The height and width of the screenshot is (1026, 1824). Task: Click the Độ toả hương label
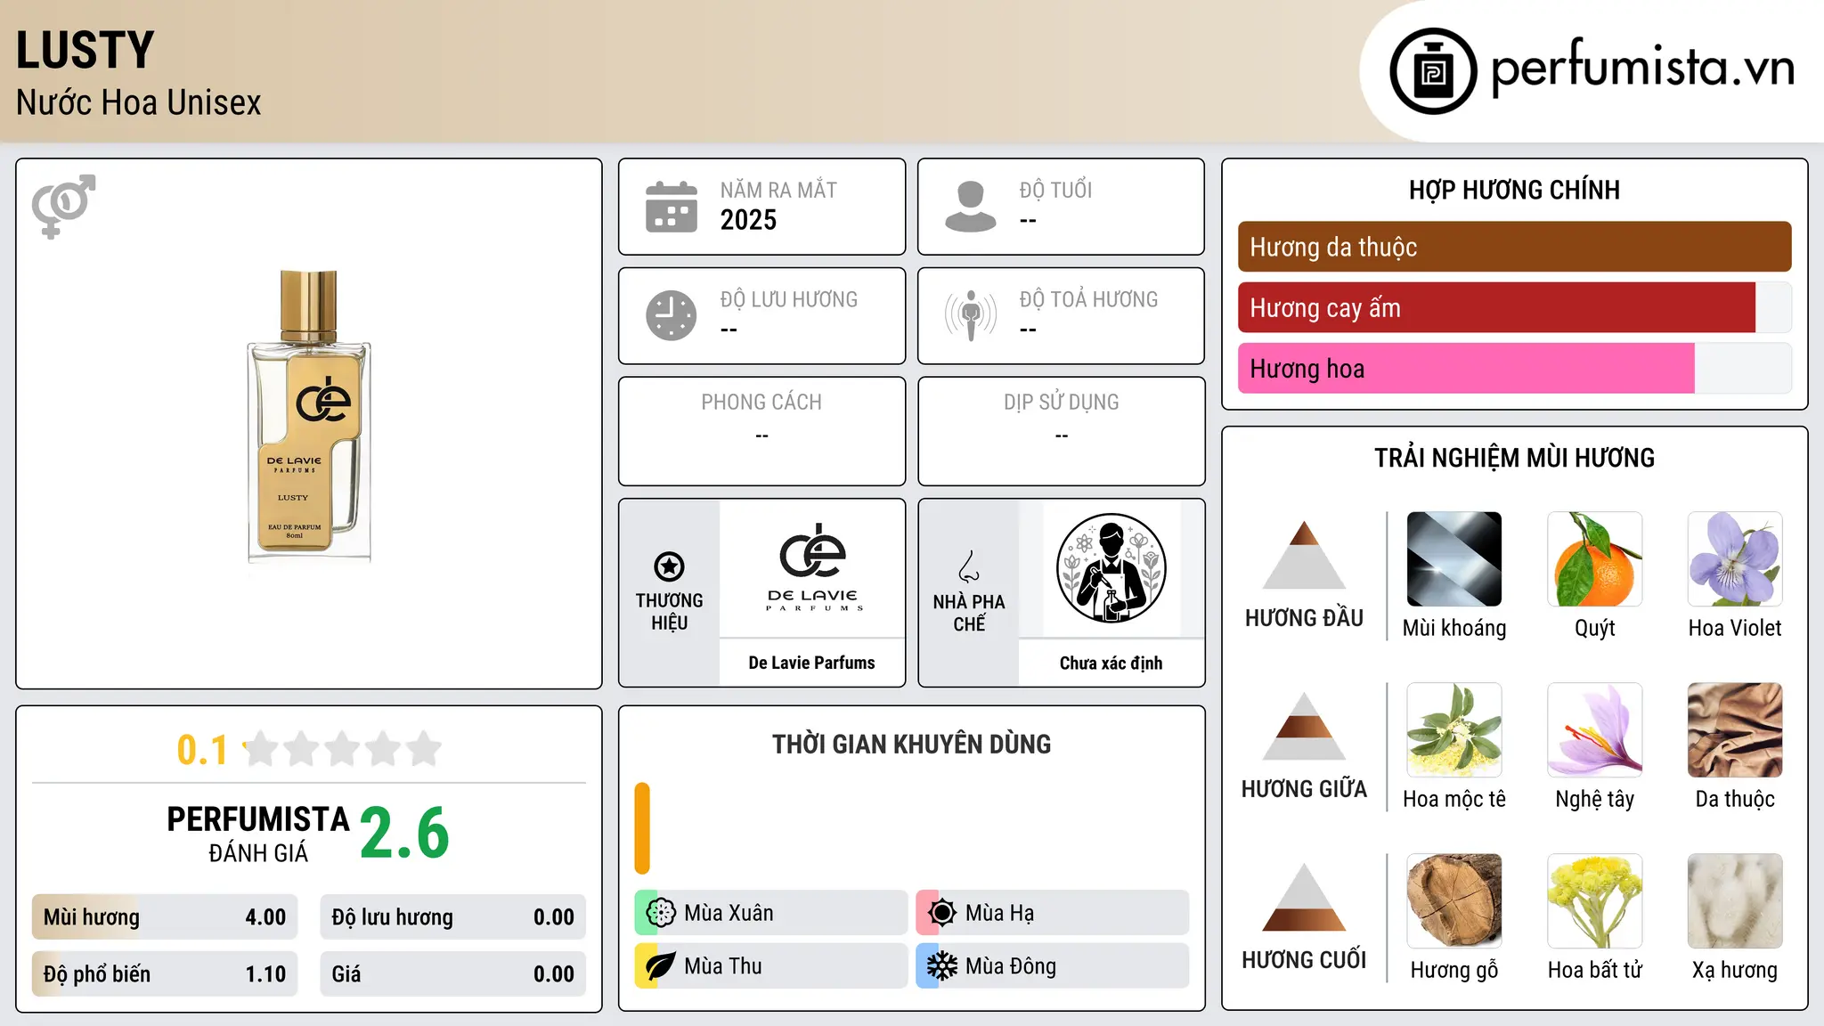1088,299
